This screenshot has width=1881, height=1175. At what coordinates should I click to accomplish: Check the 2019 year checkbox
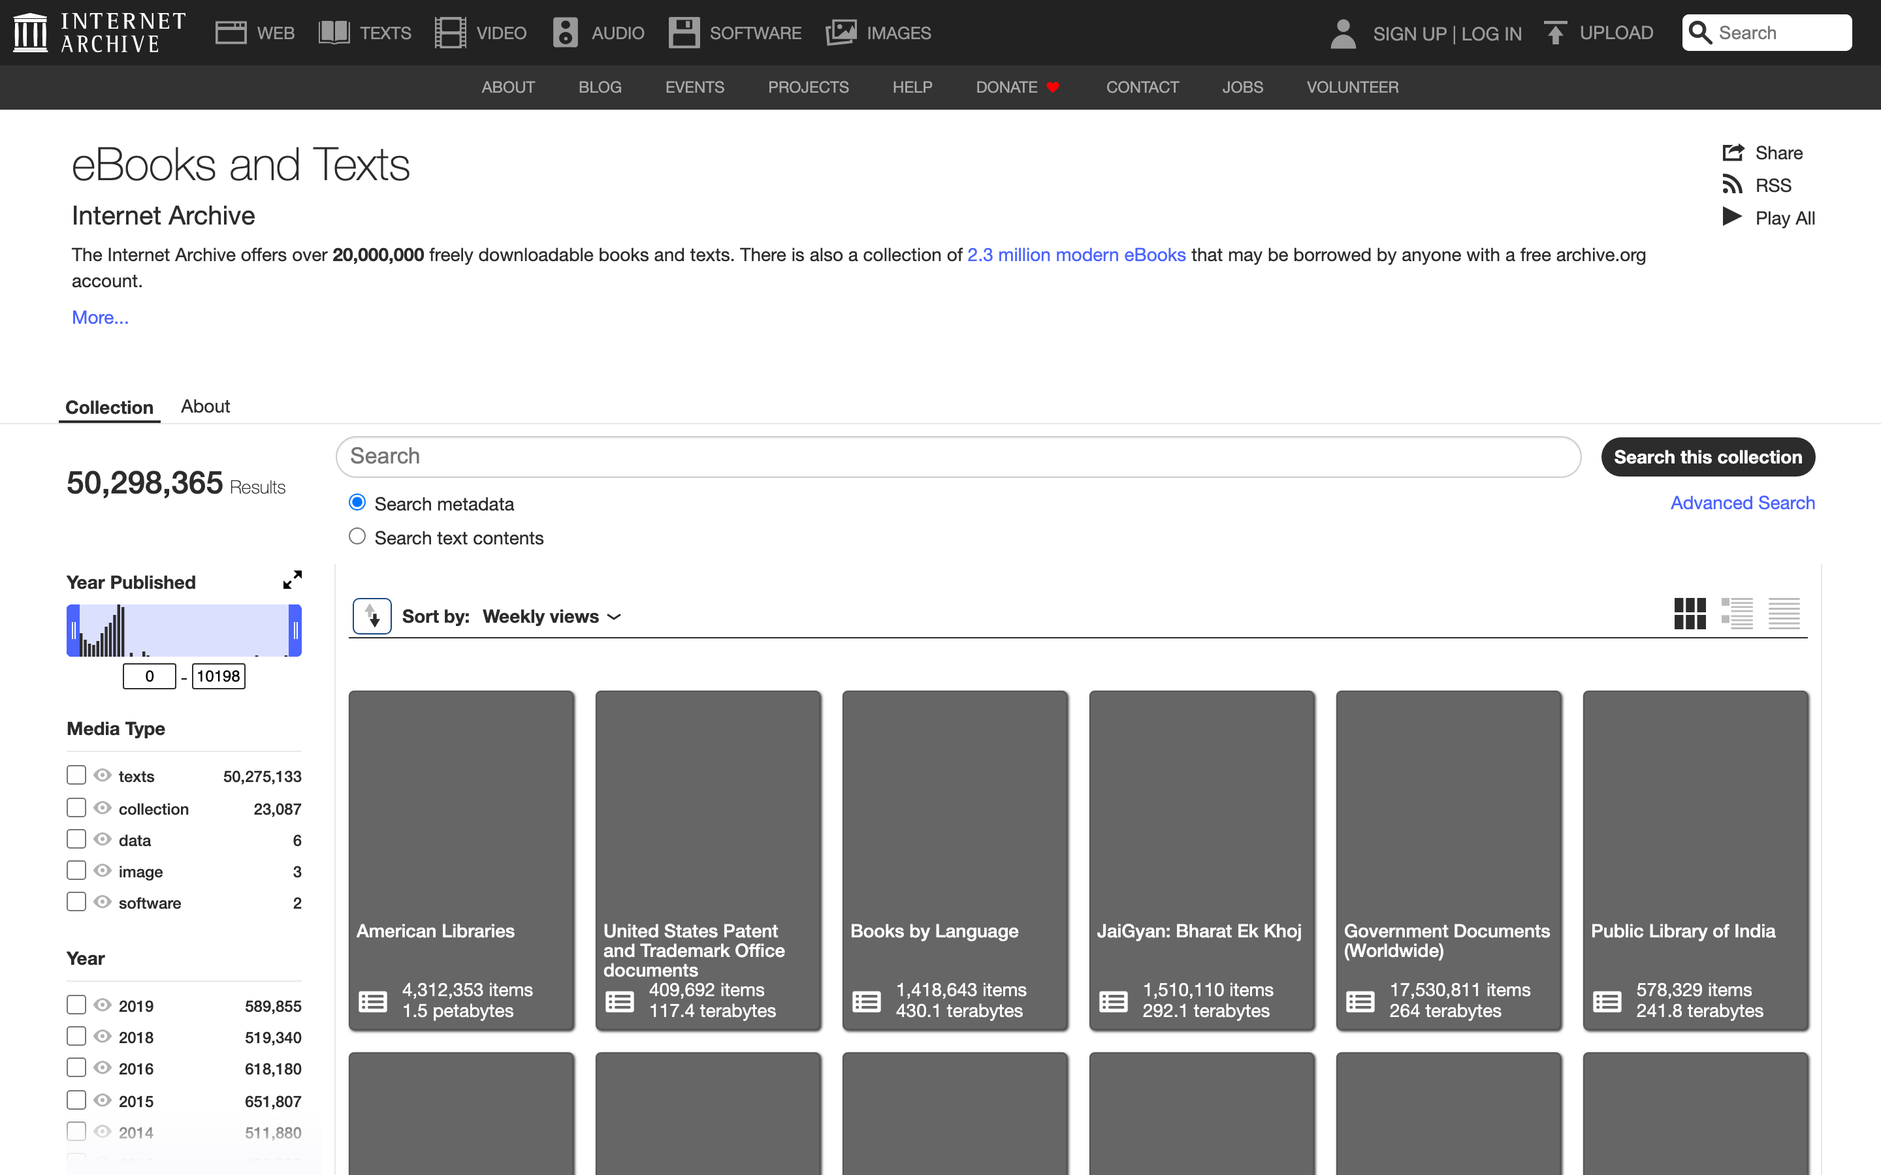coord(76,1005)
